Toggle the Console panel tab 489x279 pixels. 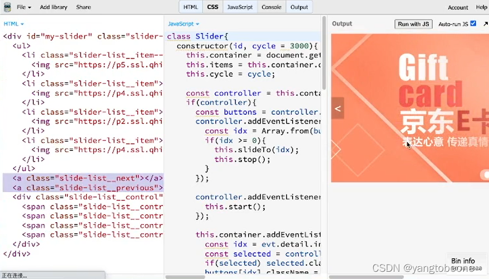click(271, 7)
